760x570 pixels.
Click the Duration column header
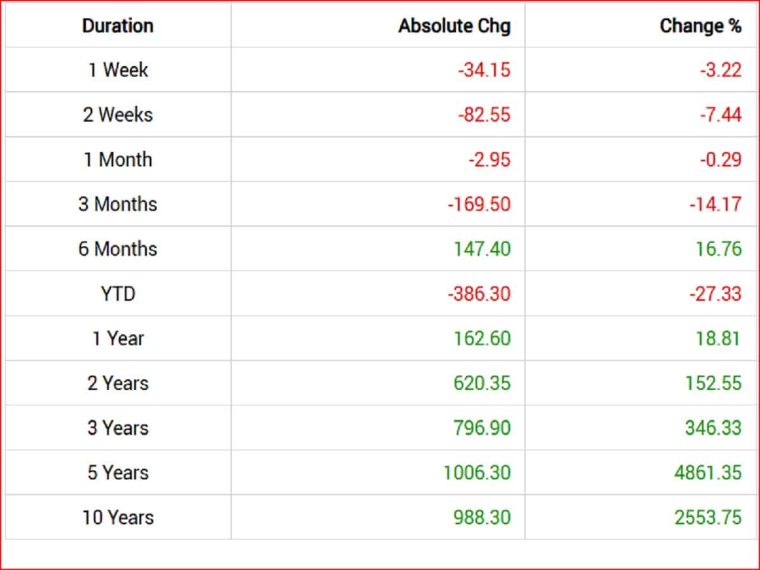[x=118, y=26]
